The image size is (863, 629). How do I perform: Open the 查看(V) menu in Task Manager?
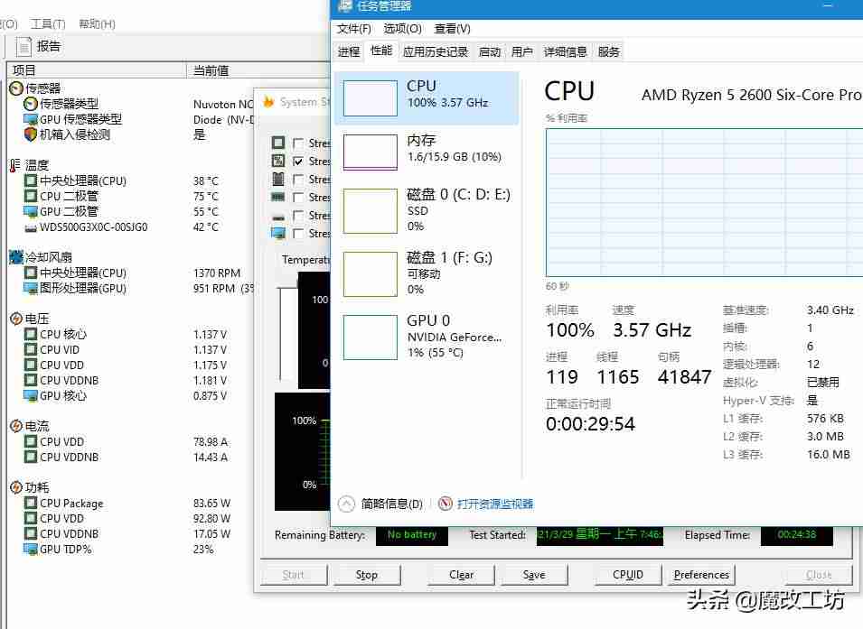tap(452, 29)
